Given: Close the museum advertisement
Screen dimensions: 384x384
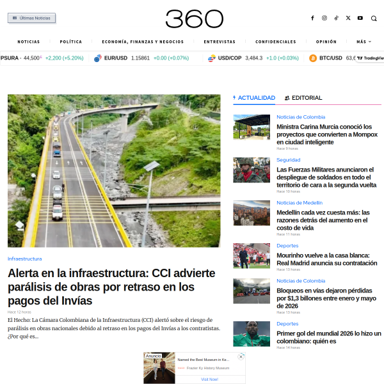Looking at the screenshot, I should (241, 357).
